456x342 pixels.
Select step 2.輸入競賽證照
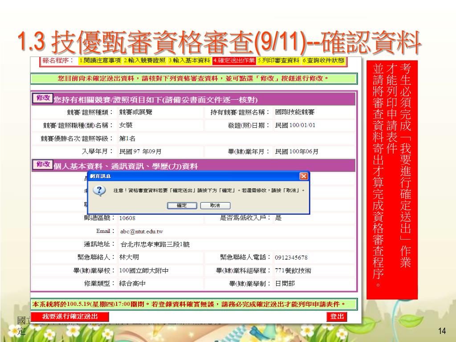click(x=144, y=61)
